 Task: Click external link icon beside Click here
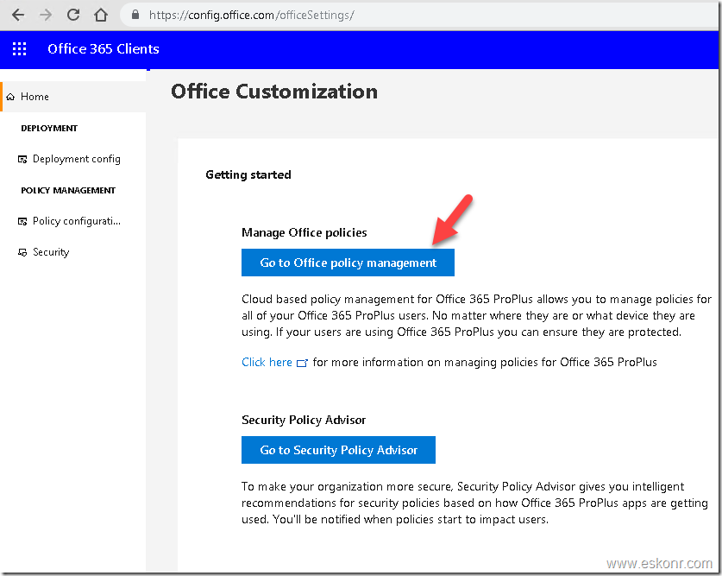(x=302, y=363)
